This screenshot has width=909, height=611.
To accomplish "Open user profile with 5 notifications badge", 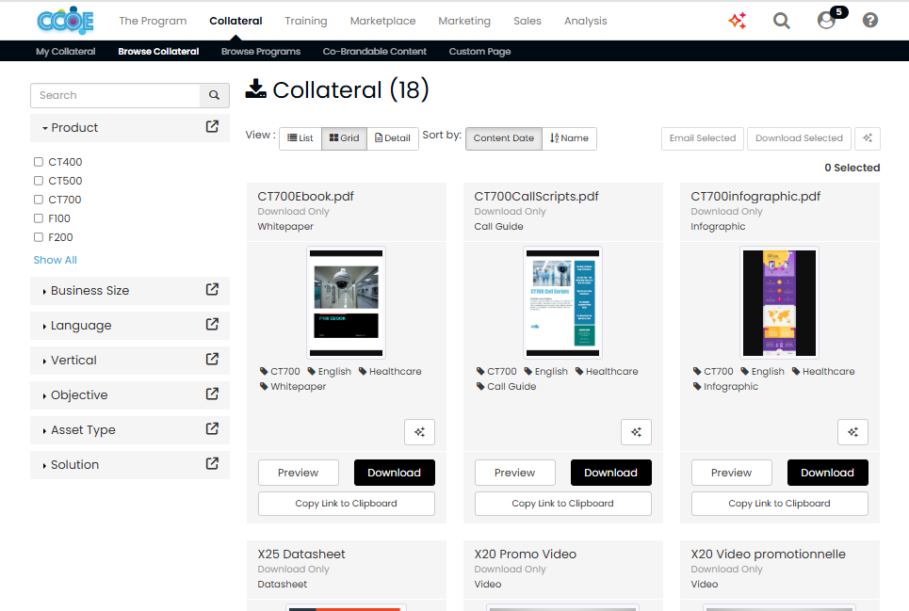I will pyautogui.click(x=824, y=20).
